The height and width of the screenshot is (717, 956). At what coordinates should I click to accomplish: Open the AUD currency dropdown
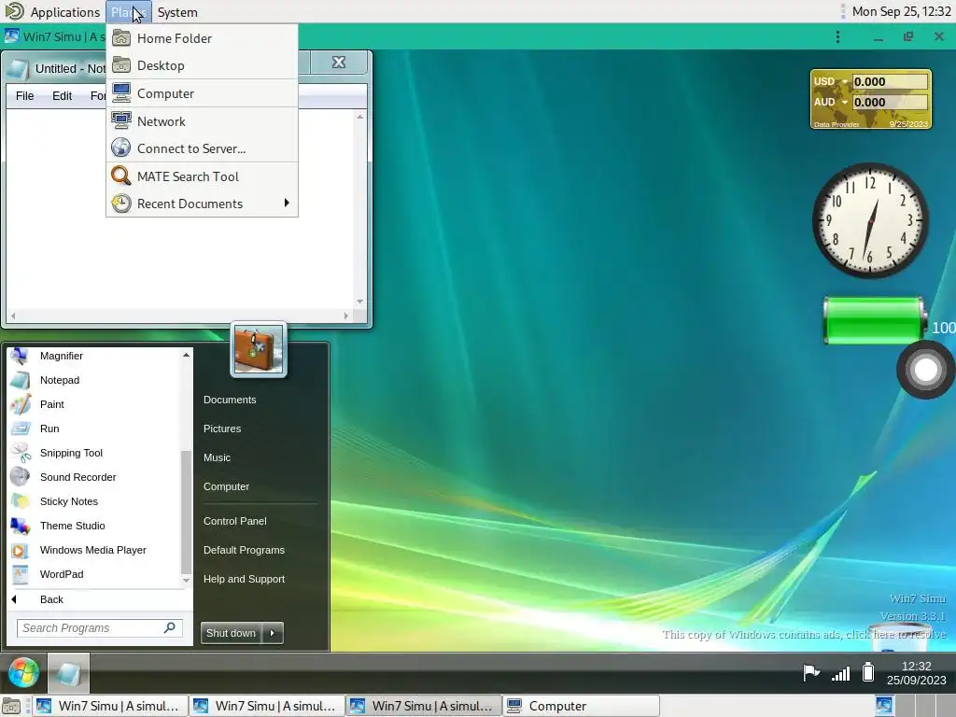pos(844,103)
